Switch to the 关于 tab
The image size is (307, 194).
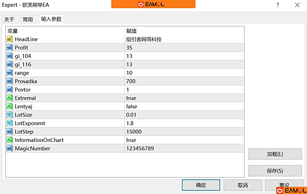coord(9,19)
